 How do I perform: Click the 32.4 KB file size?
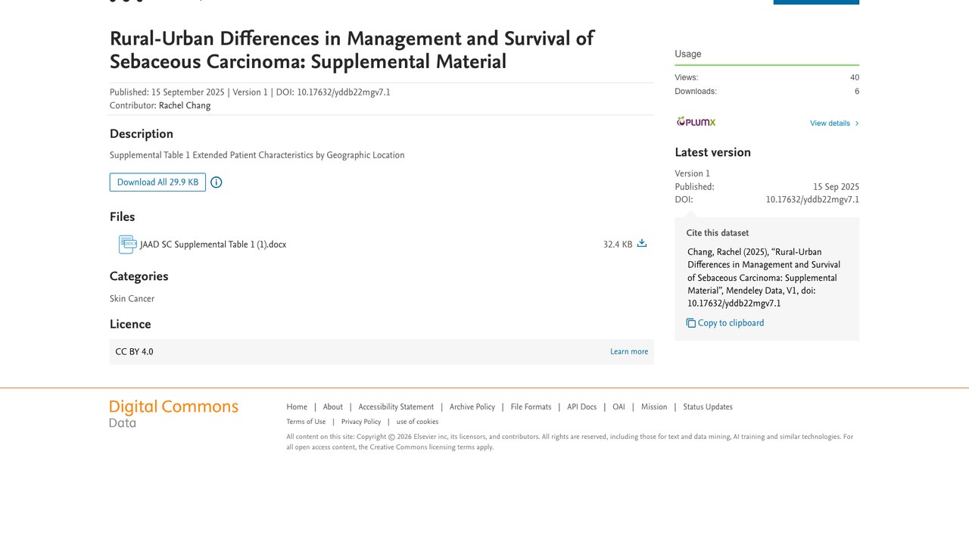618,244
